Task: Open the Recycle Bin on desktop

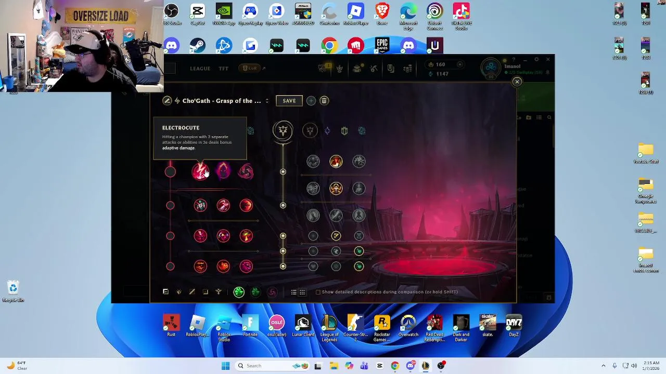Action: coord(13,291)
